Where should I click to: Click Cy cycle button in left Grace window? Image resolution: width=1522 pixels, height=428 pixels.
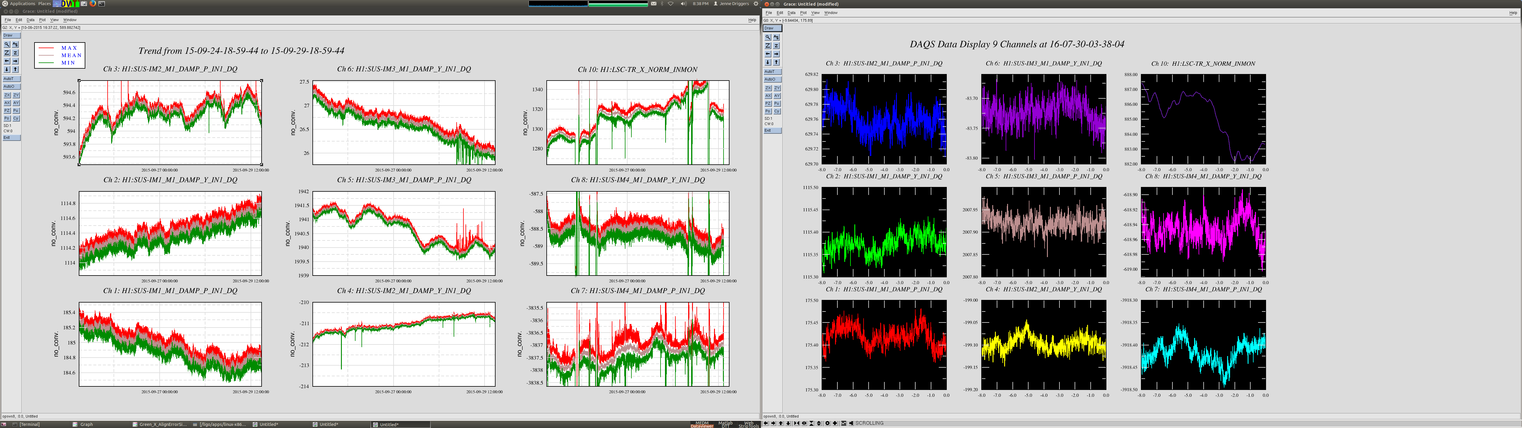[16, 118]
